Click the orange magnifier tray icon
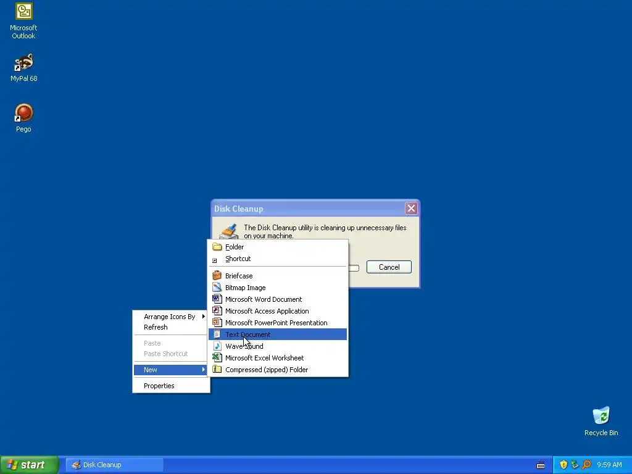 [x=586, y=465]
